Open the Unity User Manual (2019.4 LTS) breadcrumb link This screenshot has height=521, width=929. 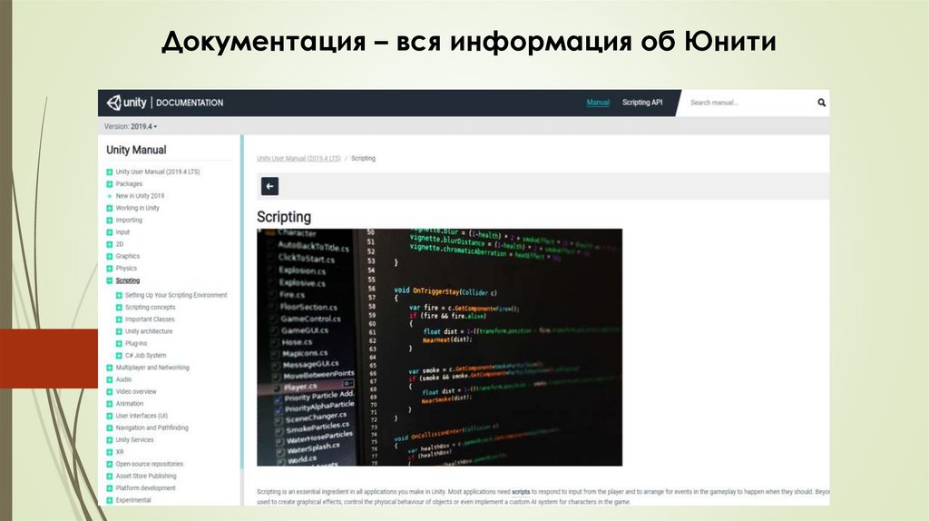pos(298,158)
